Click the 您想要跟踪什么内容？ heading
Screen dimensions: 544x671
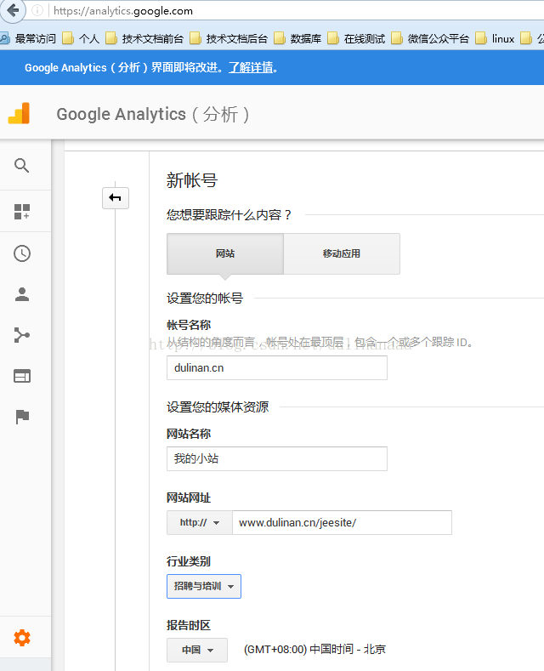coord(229,215)
